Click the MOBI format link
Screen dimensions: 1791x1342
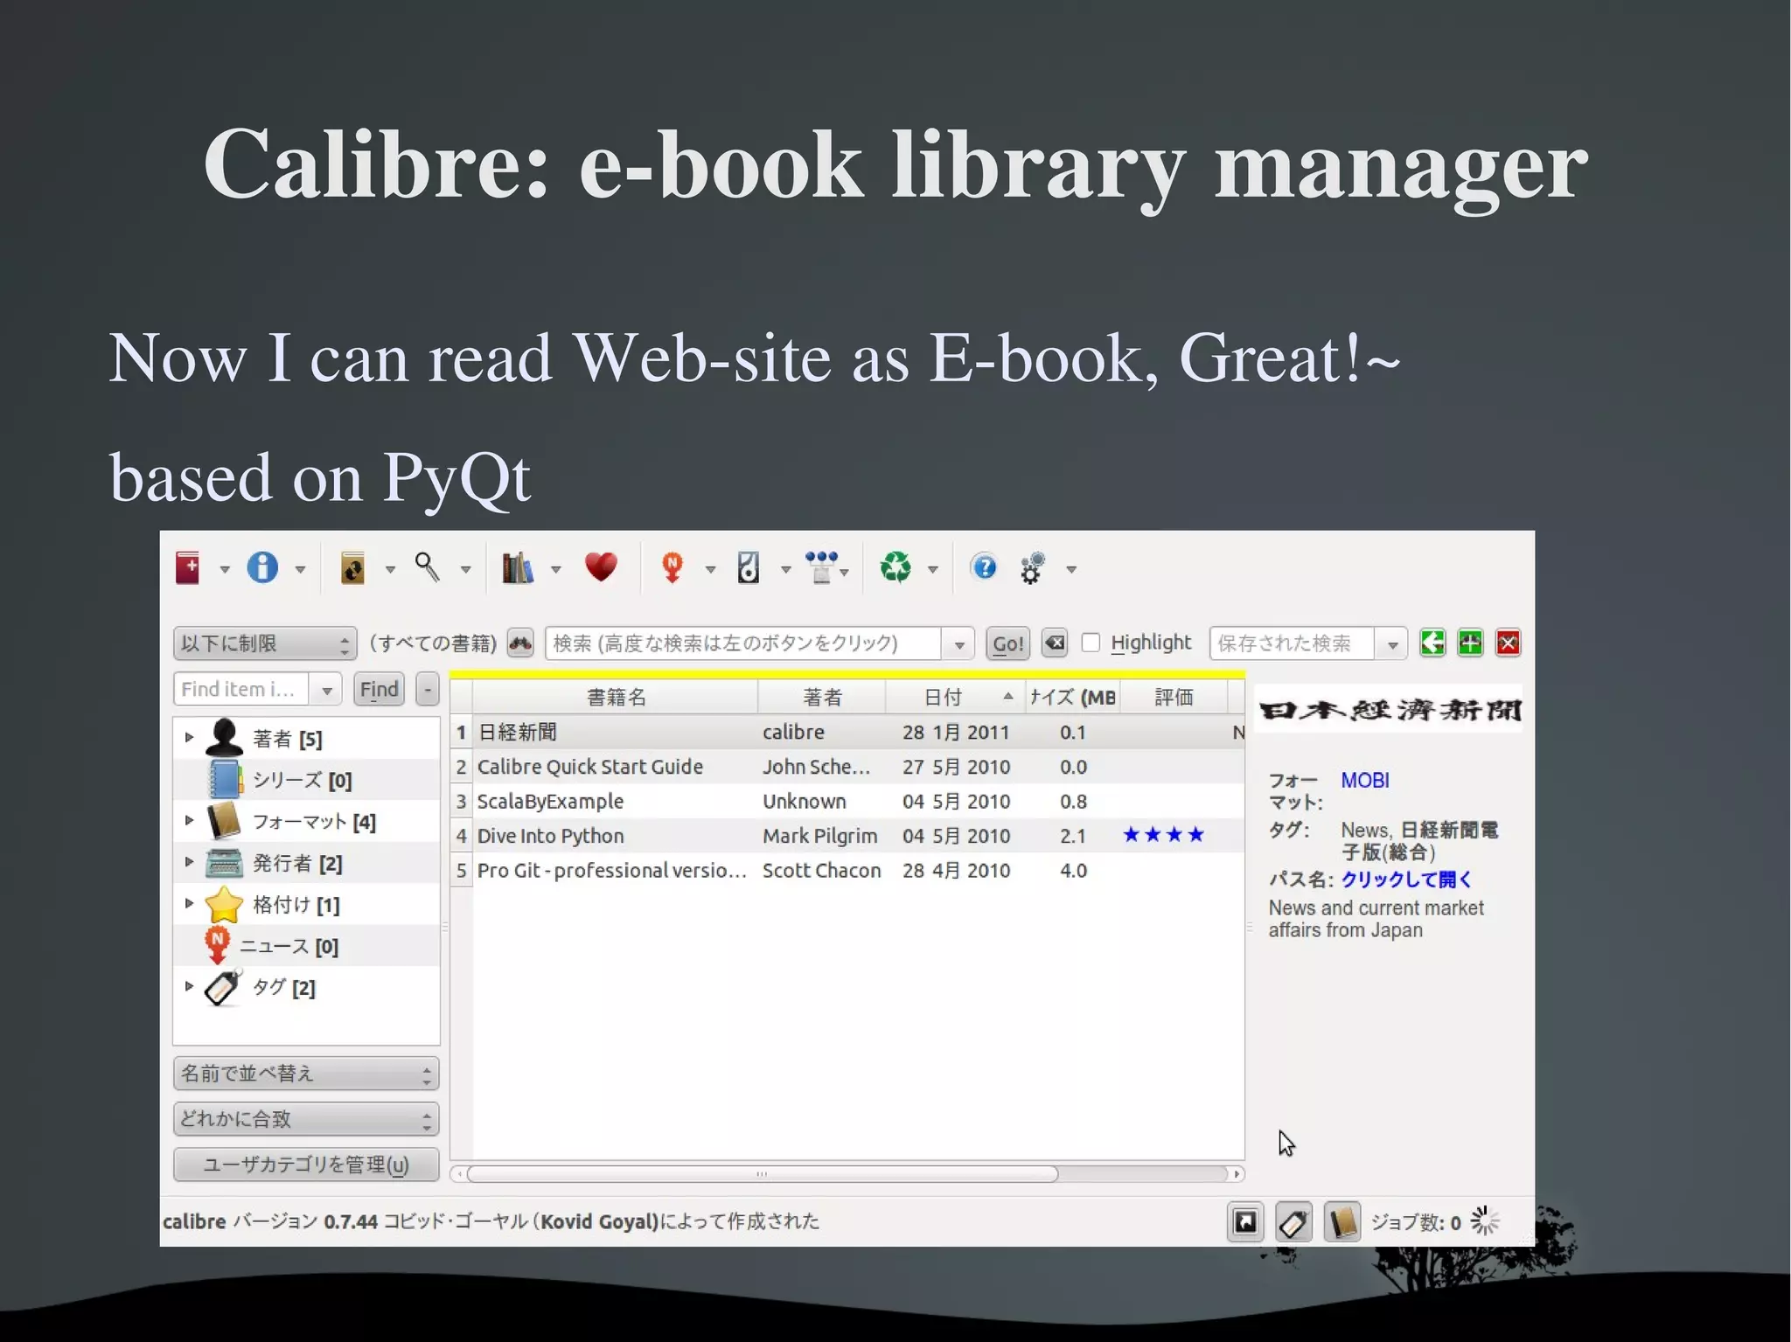pos(1364,781)
